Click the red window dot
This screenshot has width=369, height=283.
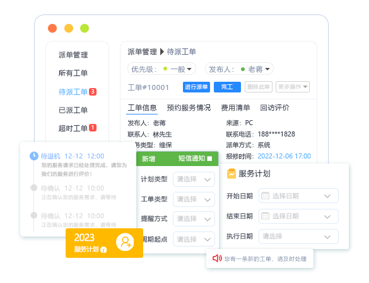tap(52, 28)
